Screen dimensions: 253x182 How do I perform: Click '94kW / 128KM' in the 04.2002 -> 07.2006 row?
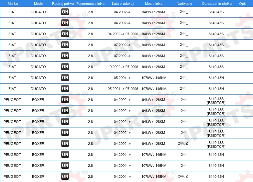click(153, 34)
